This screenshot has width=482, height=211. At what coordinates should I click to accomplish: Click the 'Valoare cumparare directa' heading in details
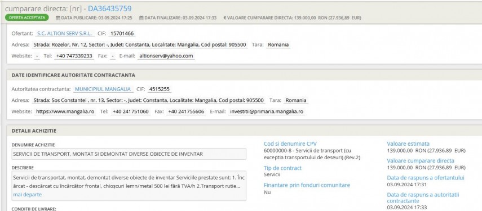click(x=421, y=160)
